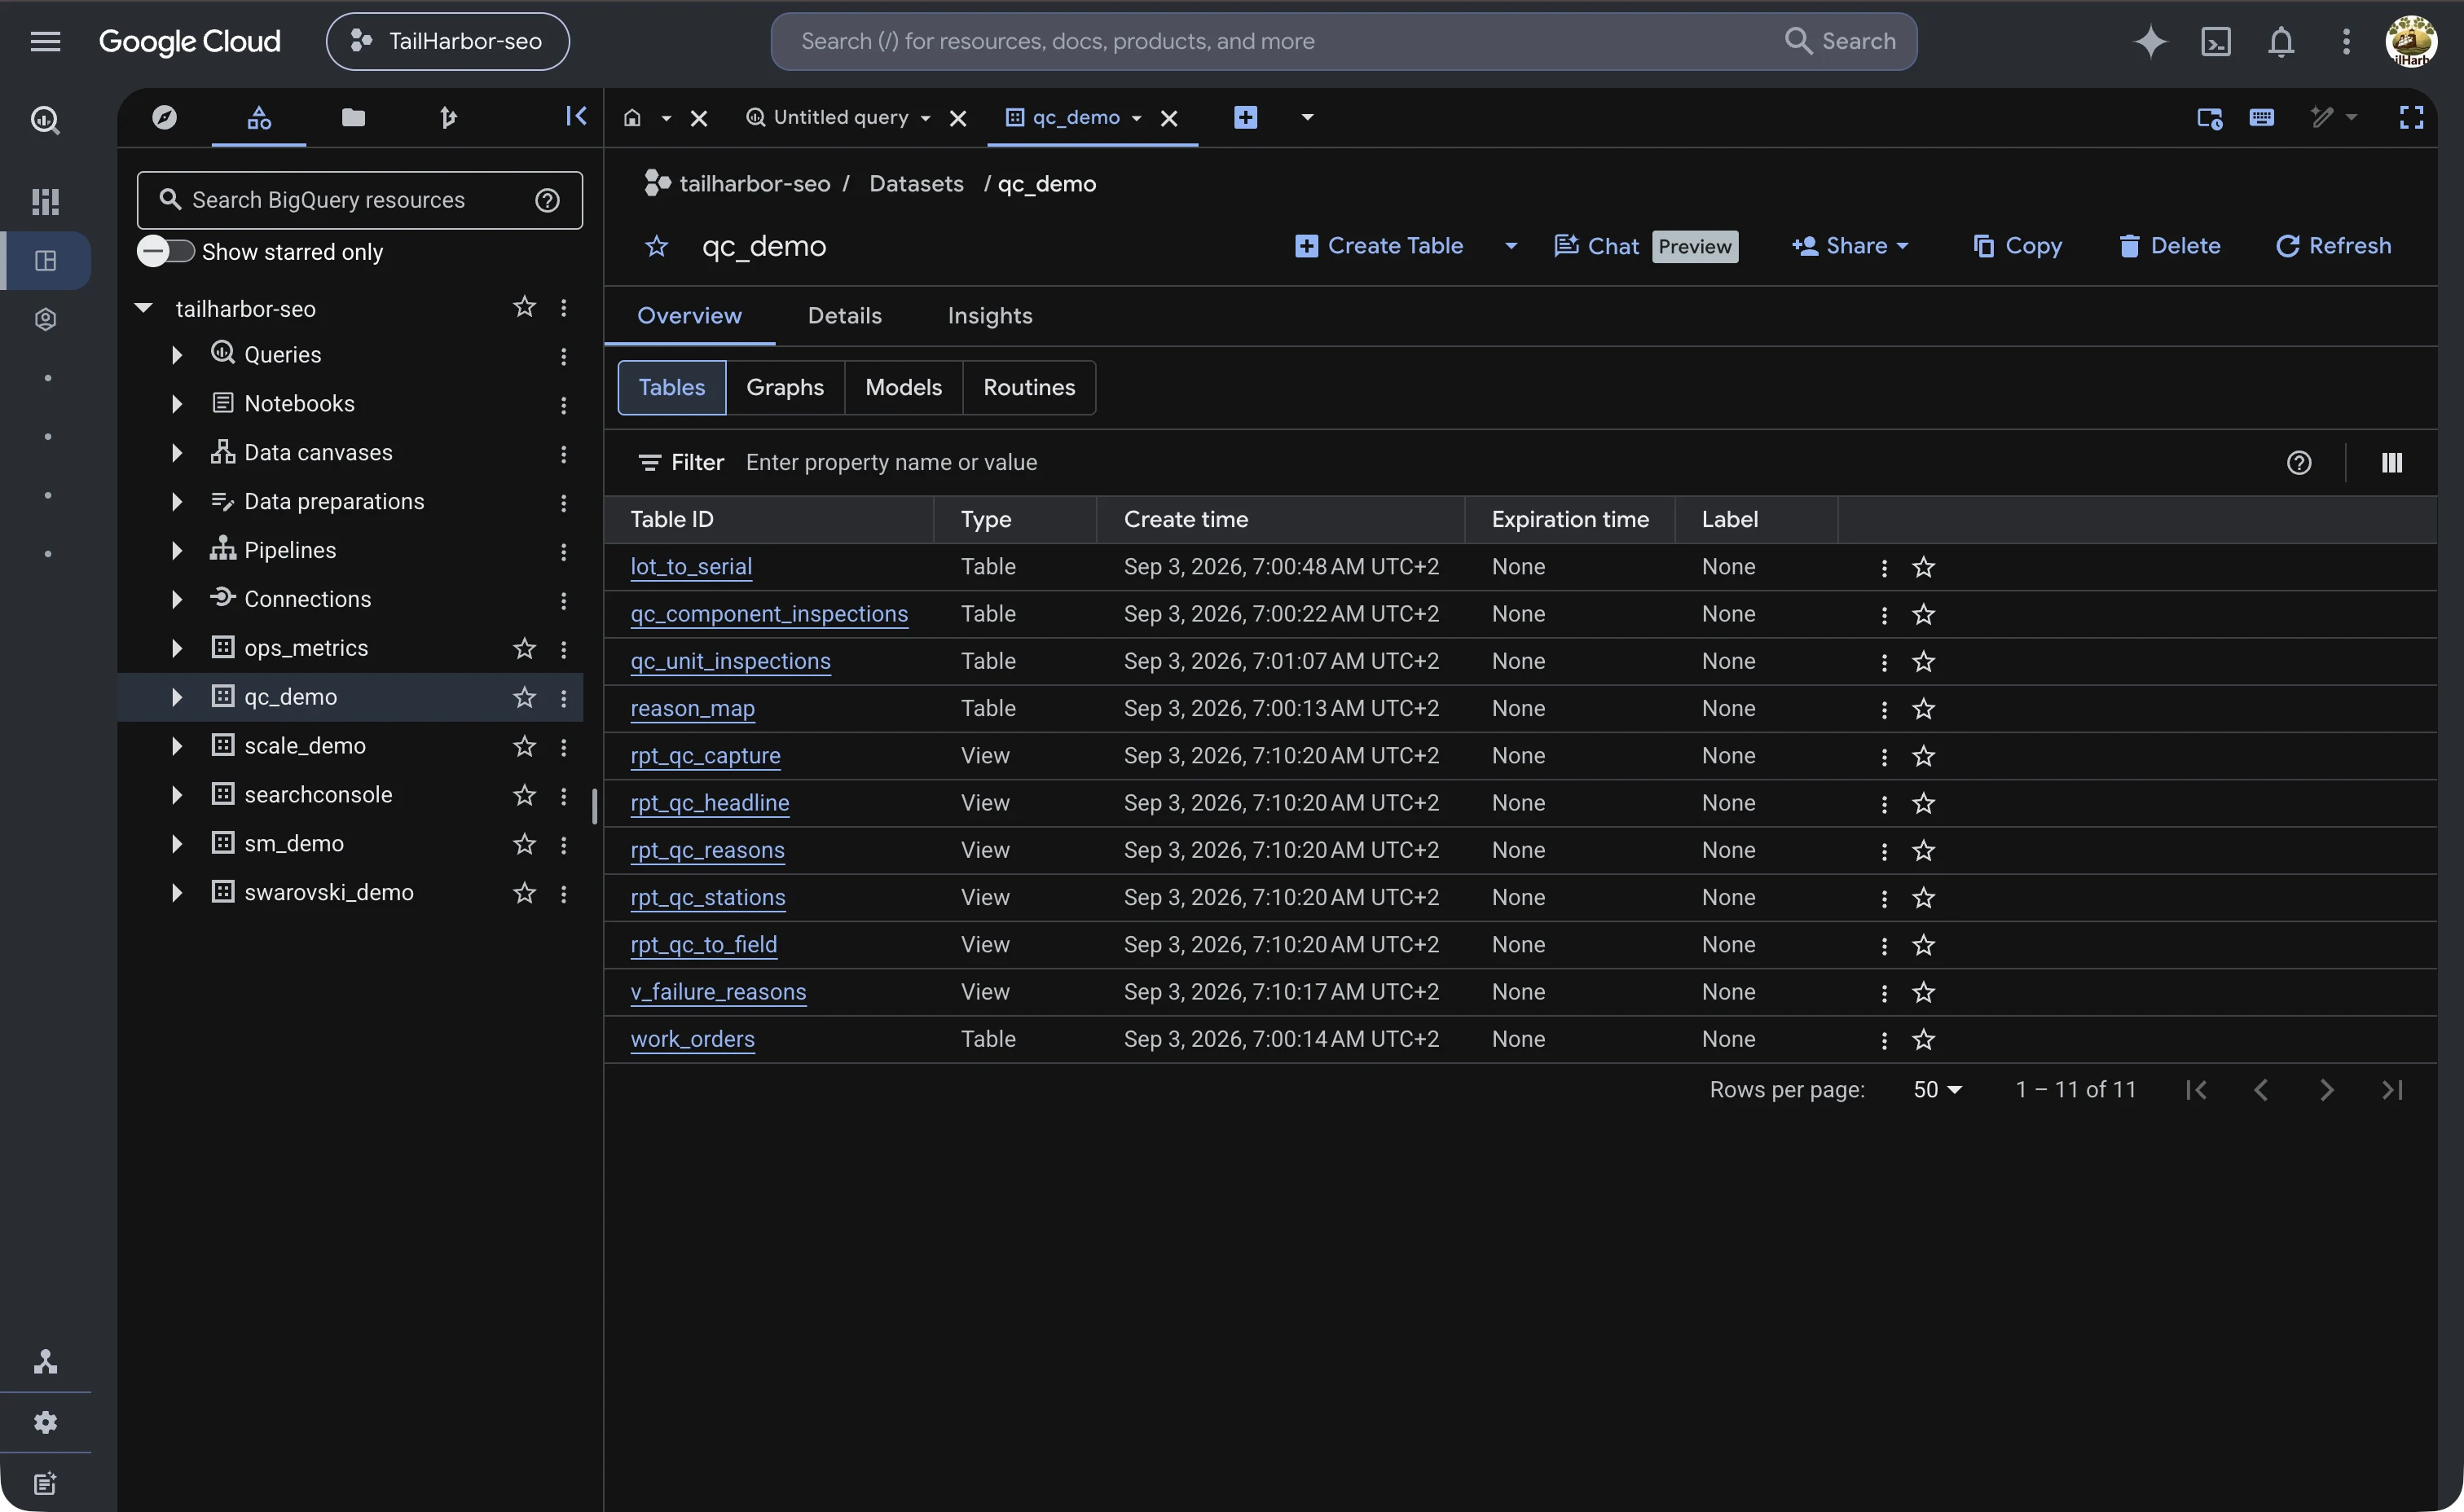2464x1512 pixels.
Task: Expand the Pipelines node
Action: 176,551
